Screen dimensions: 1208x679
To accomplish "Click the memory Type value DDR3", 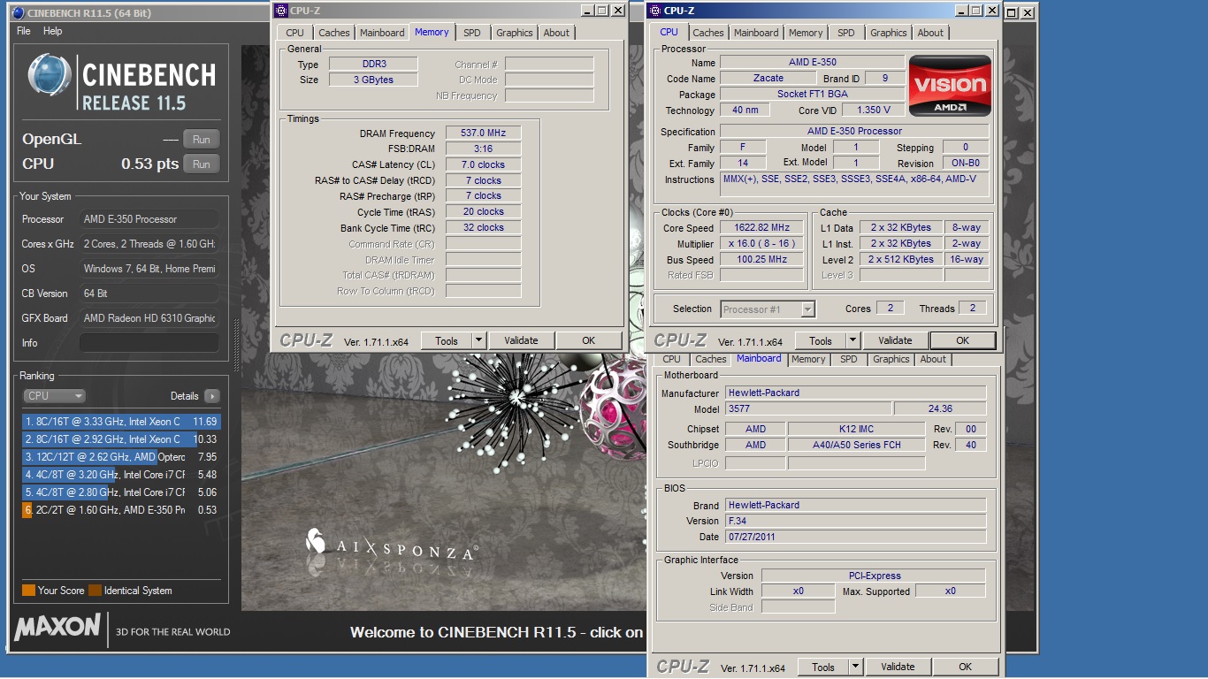I will pos(374,64).
